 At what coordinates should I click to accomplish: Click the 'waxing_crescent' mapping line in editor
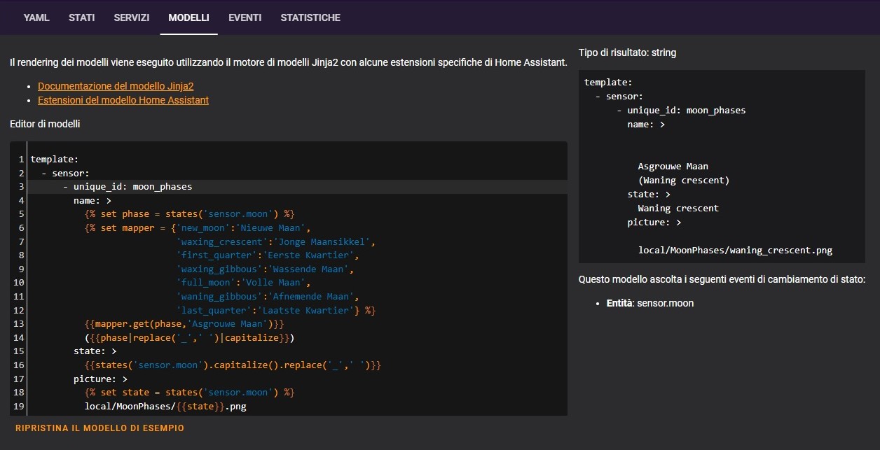coord(276,241)
